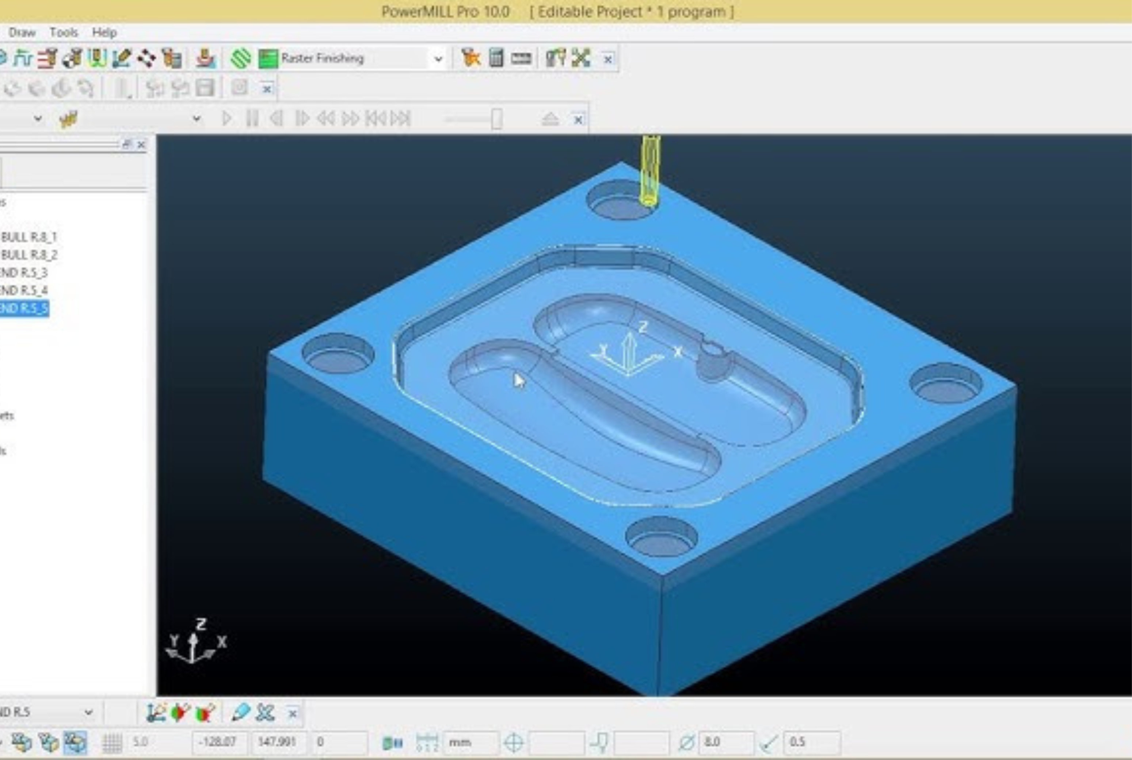Click the blue pencil edit icon
The image size is (1132, 760).
click(241, 713)
